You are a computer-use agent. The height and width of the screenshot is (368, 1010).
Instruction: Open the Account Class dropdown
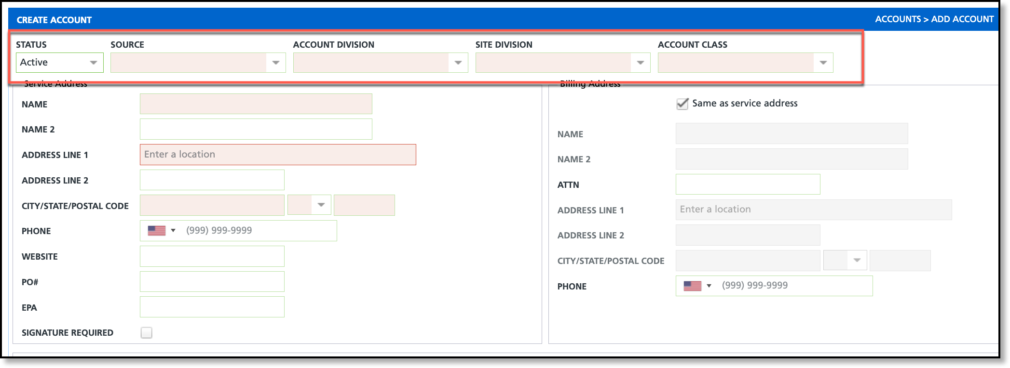coord(746,63)
